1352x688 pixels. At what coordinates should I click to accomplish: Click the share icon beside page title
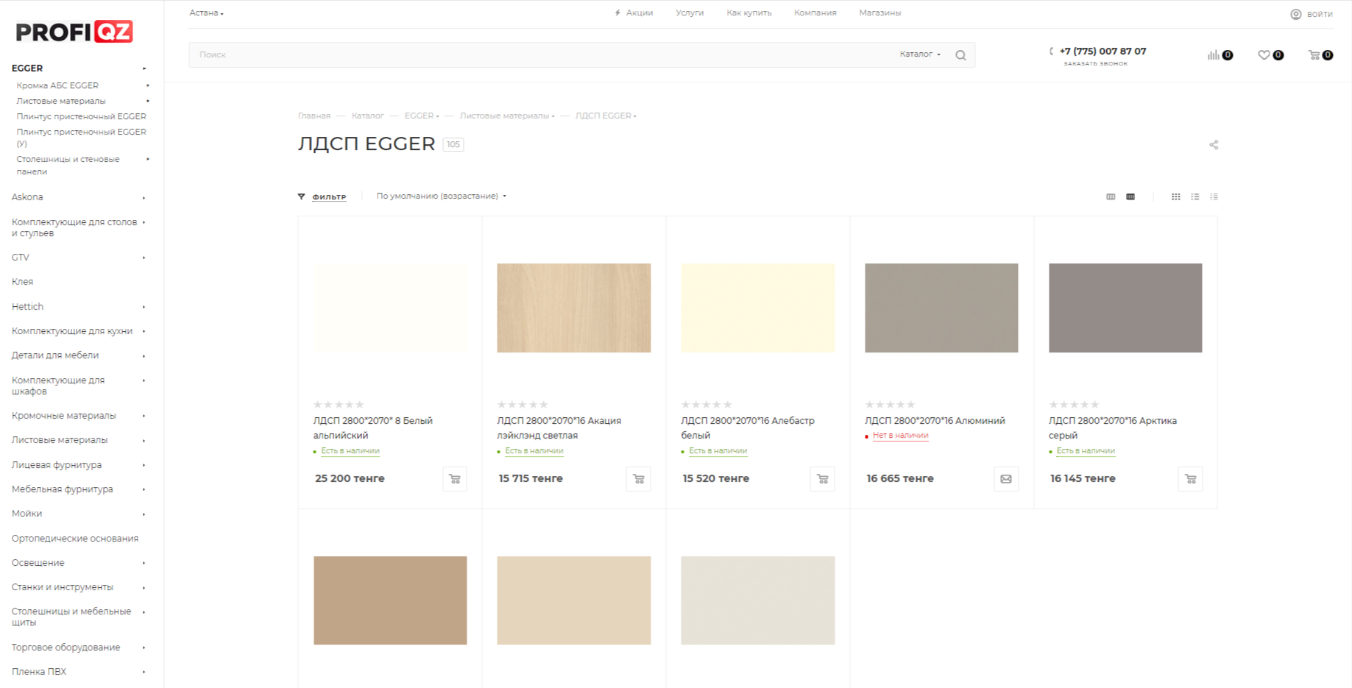click(x=1214, y=145)
